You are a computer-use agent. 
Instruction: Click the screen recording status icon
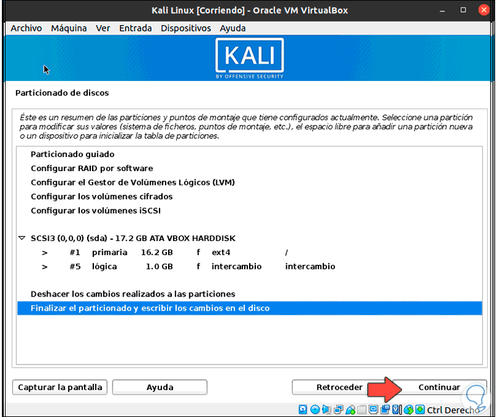pos(385,410)
